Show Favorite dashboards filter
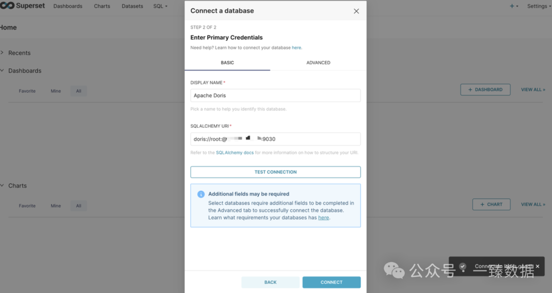552x293 pixels. pos(27,91)
